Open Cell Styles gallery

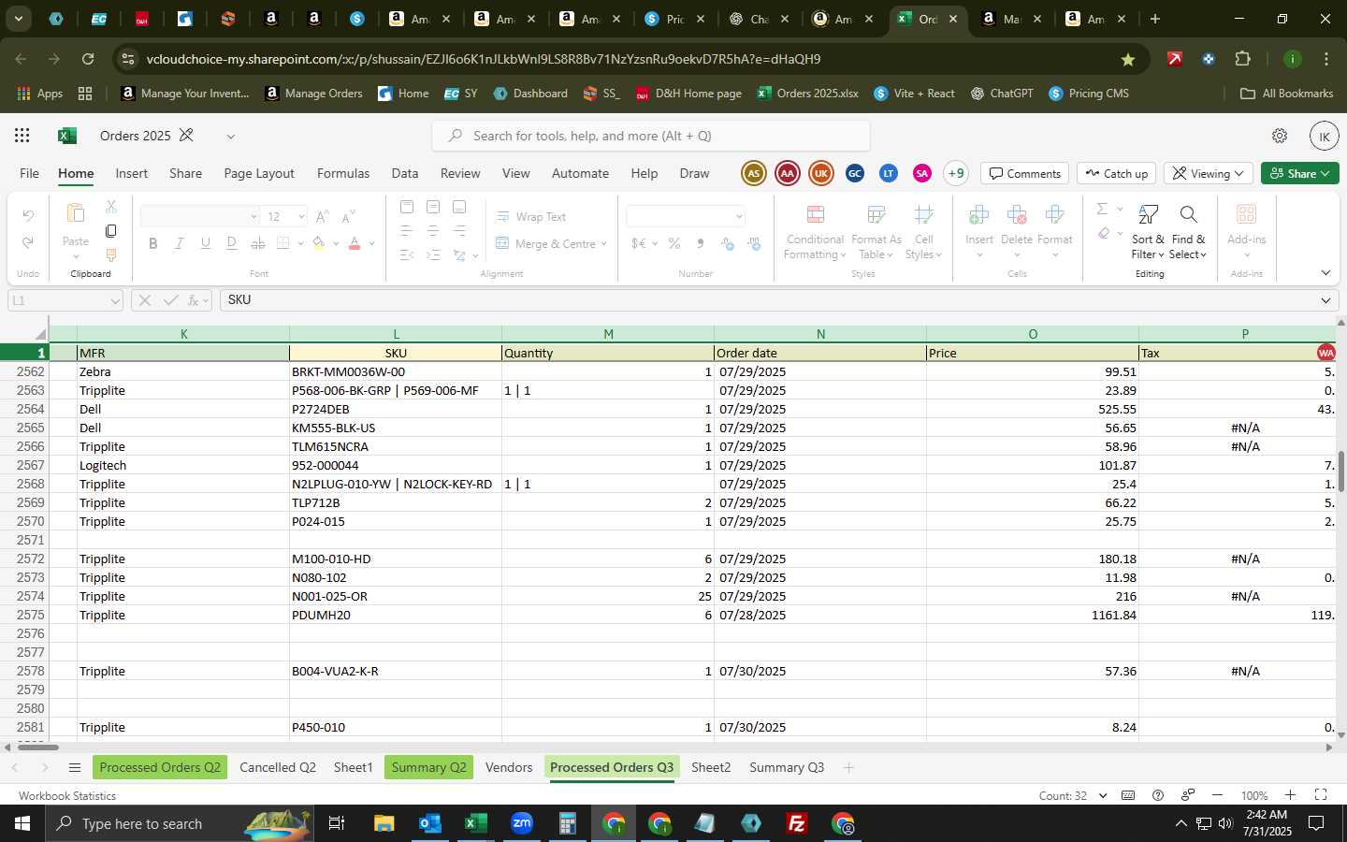[x=923, y=233]
